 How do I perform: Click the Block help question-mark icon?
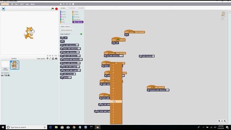click(x=73, y=4)
